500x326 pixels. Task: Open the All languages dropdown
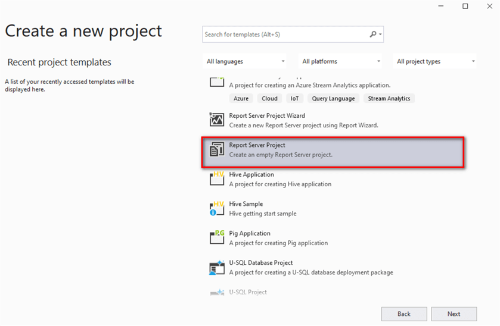(244, 61)
